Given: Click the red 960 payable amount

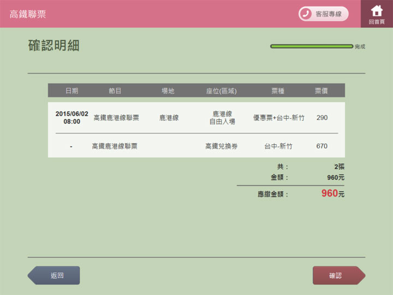Looking at the screenshot, I should pyautogui.click(x=330, y=193).
